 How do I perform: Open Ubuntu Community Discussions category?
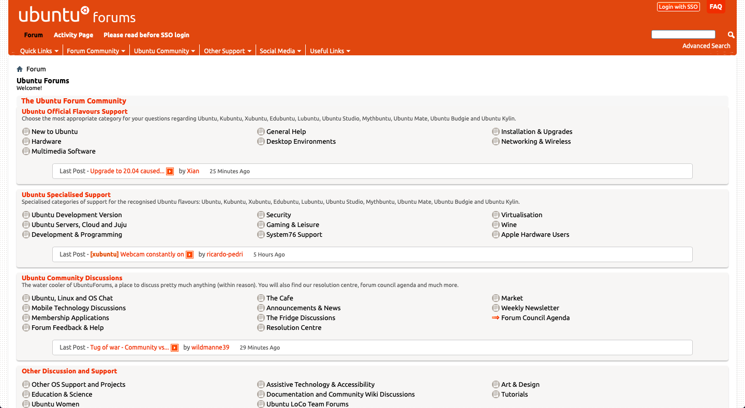click(x=72, y=278)
